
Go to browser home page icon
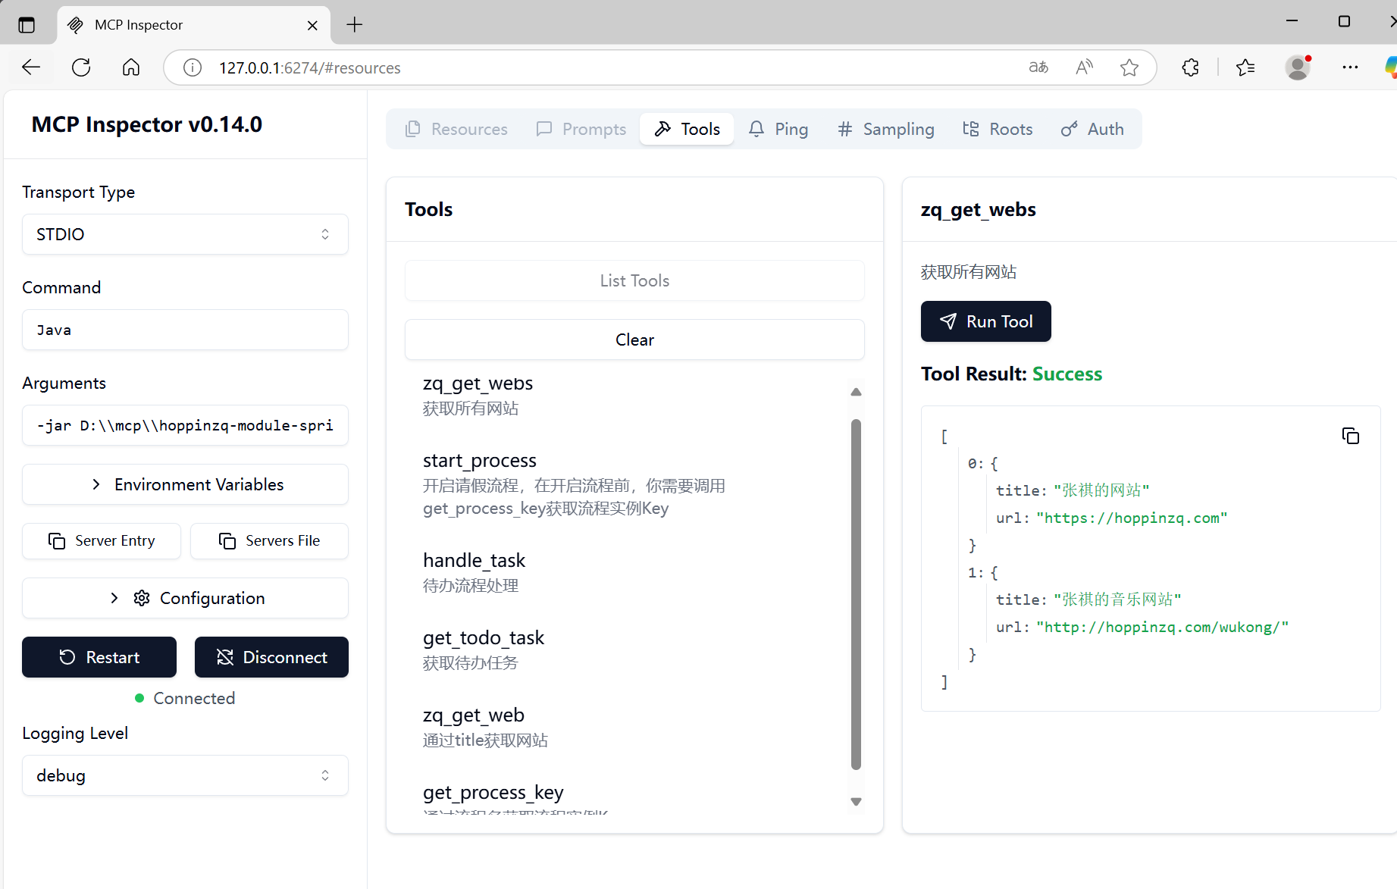[131, 67]
